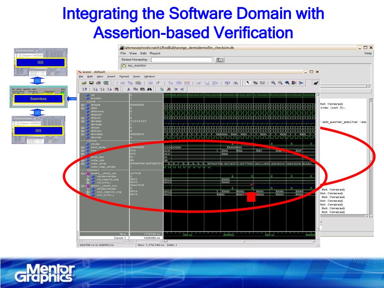Open the Format menu in wave window
Image resolution: width=384 pixels, height=288 pixels.
(x=124, y=76)
